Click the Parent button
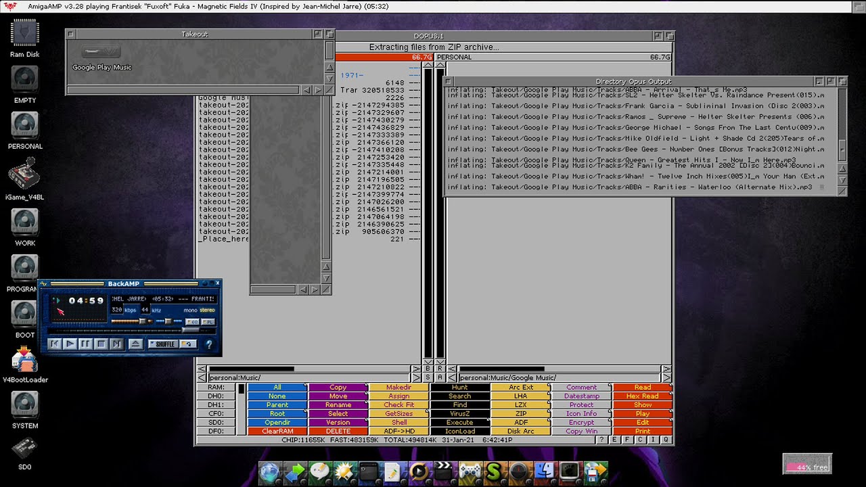Viewport: 866px width, 487px height. (x=277, y=405)
